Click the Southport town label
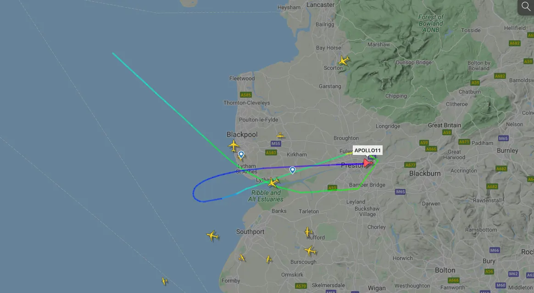 (250, 232)
